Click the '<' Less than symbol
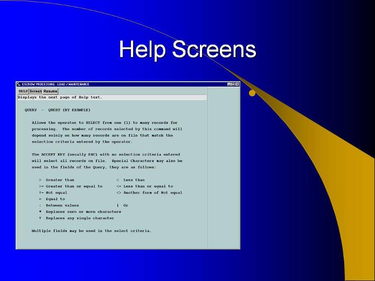The width and height of the screenshot is (375, 281). click(117, 180)
